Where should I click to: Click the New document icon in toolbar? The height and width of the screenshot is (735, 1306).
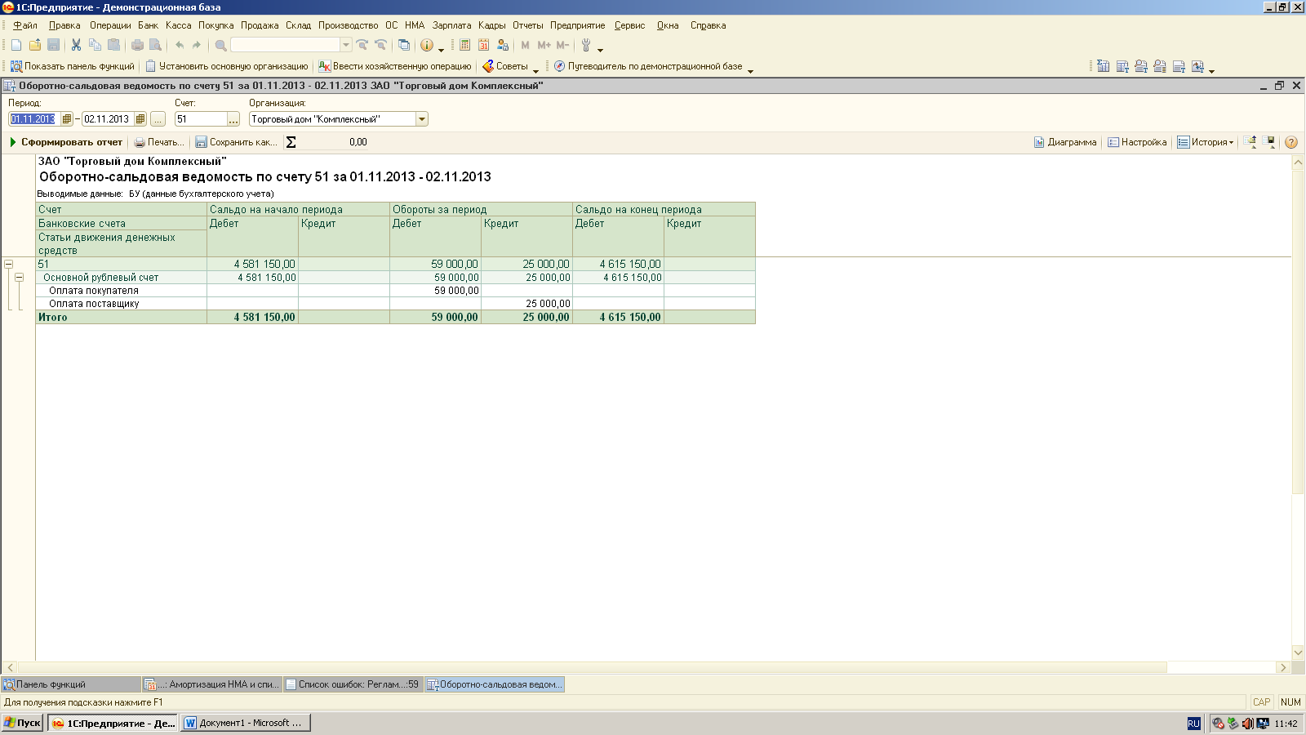16,45
